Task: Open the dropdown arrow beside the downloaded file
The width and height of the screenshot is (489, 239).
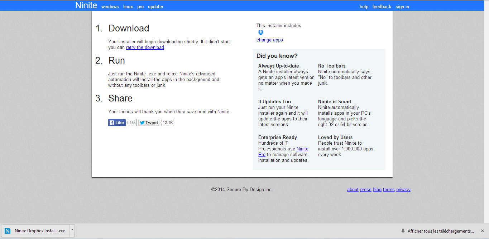Action: (72, 230)
